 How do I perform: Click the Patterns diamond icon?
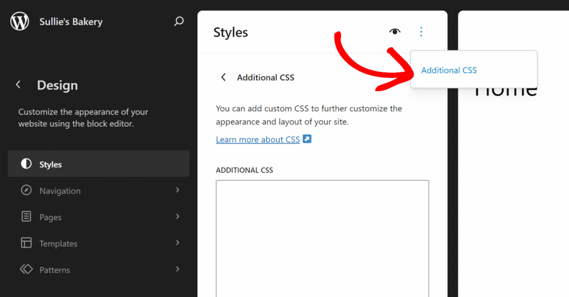click(x=26, y=269)
